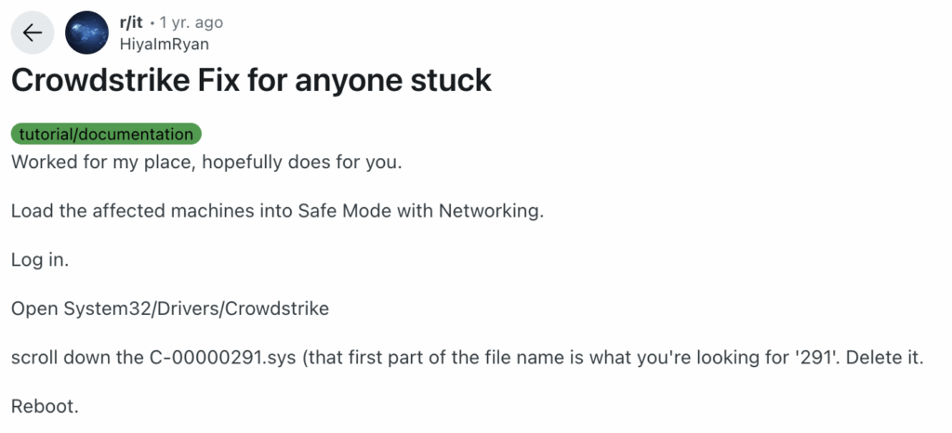The height and width of the screenshot is (433, 952).
Task: Go to the r/it subreddit link
Action: (x=131, y=22)
